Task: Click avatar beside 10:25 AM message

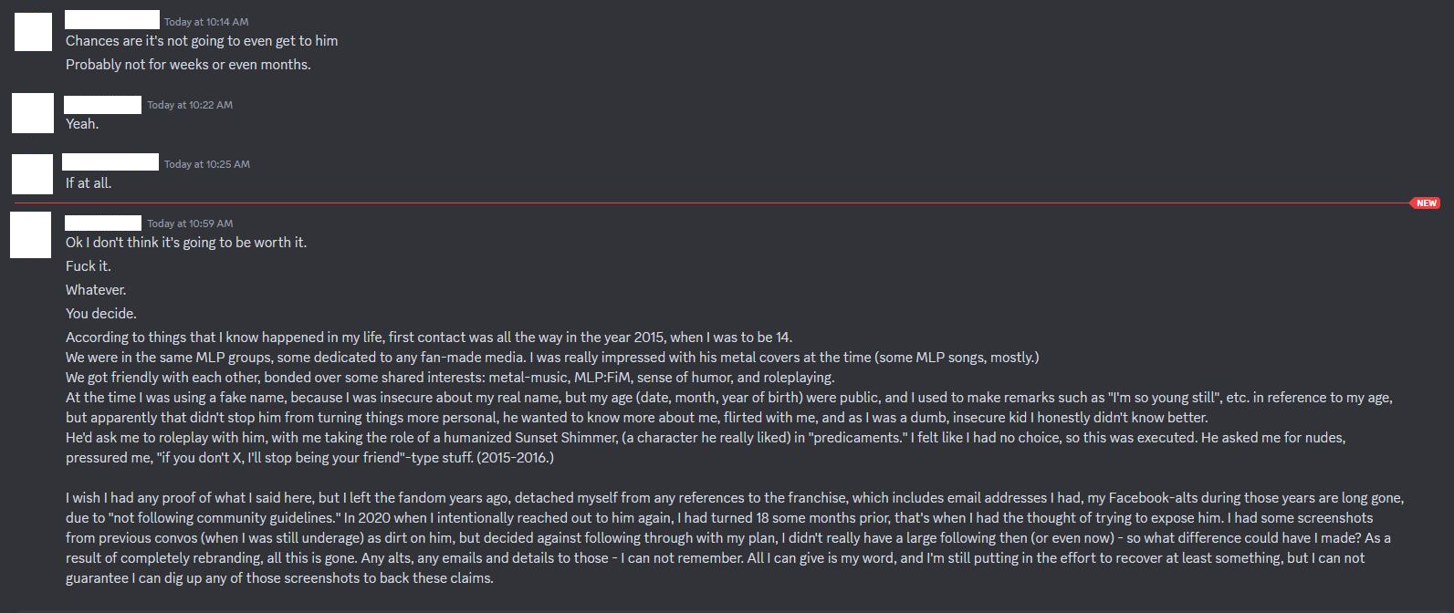Action: tap(32, 174)
